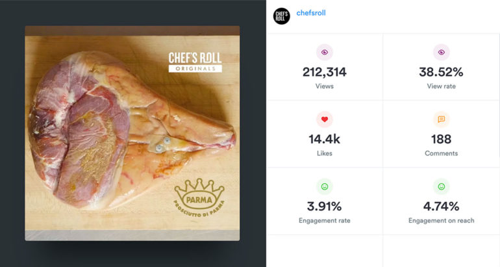Screen dimensions: 500x267
Task: Click the Engagement rate label
Action: point(324,220)
